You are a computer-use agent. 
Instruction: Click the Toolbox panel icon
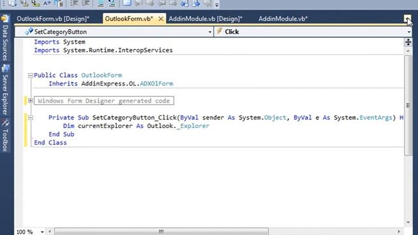[5, 123]
